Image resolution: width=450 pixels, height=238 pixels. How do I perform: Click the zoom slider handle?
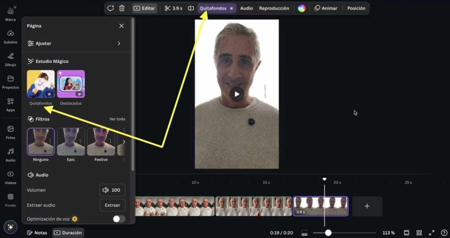click(328, 233)
